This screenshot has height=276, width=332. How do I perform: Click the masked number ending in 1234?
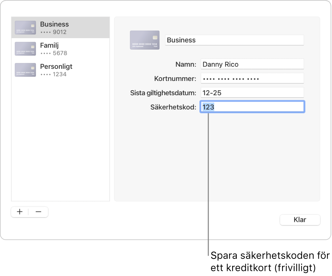coord(53,74)
